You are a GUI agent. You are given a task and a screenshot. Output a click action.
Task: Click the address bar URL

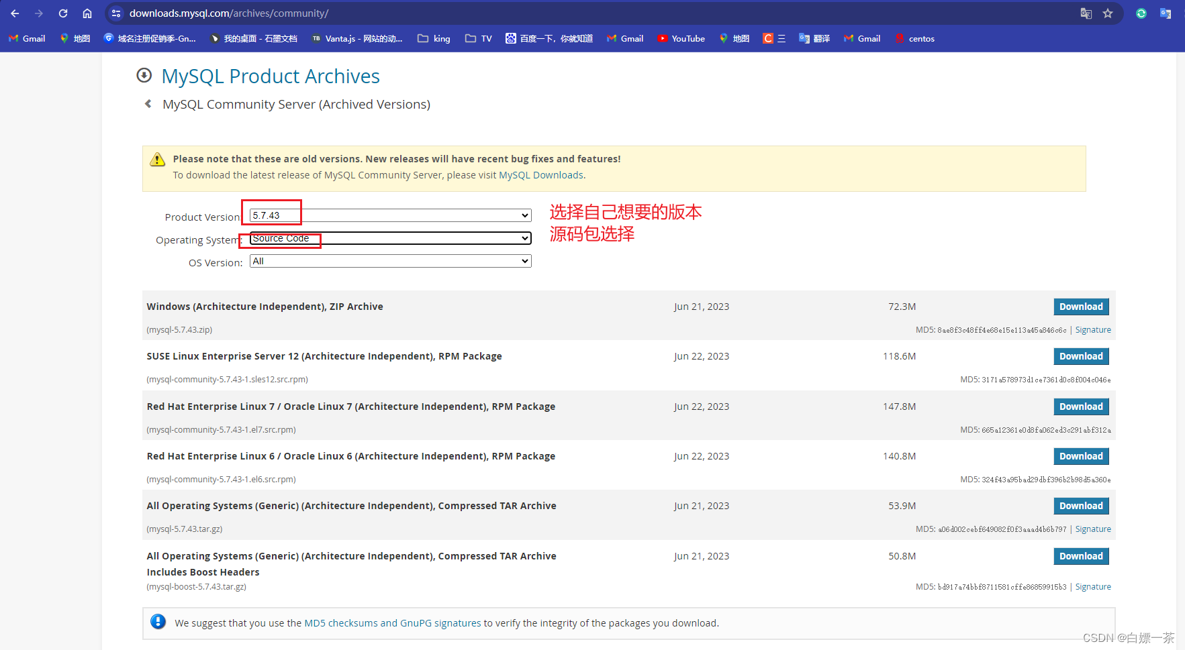point(229,13)
